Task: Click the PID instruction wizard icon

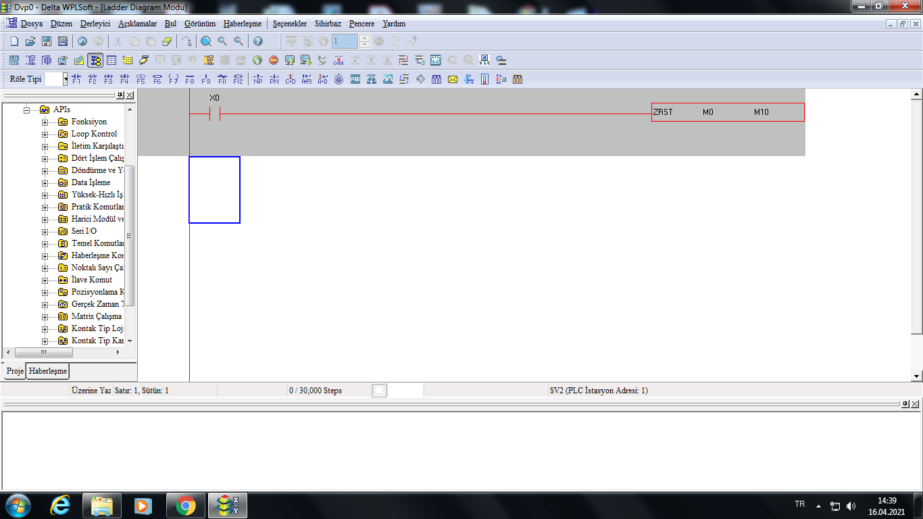Action: 355,79
